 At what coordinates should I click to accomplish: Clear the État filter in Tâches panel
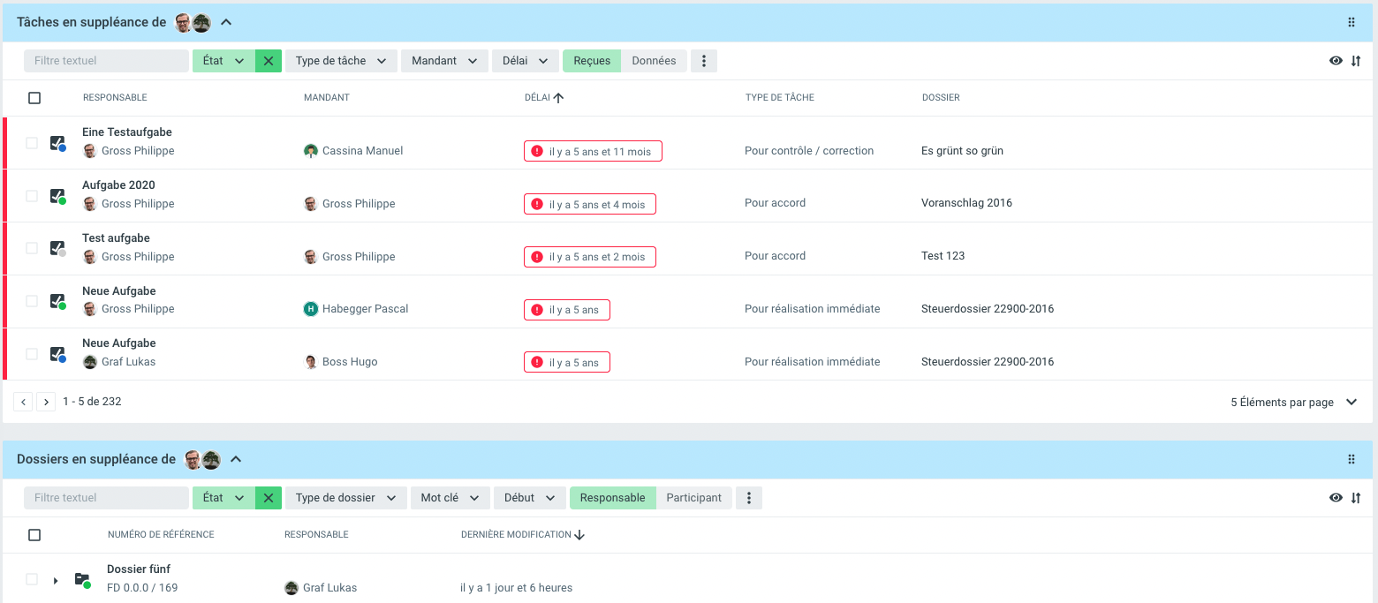[x=269, y=61]
